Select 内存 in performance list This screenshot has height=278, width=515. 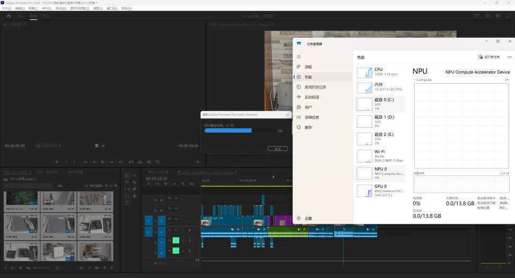tap(380, 87)
